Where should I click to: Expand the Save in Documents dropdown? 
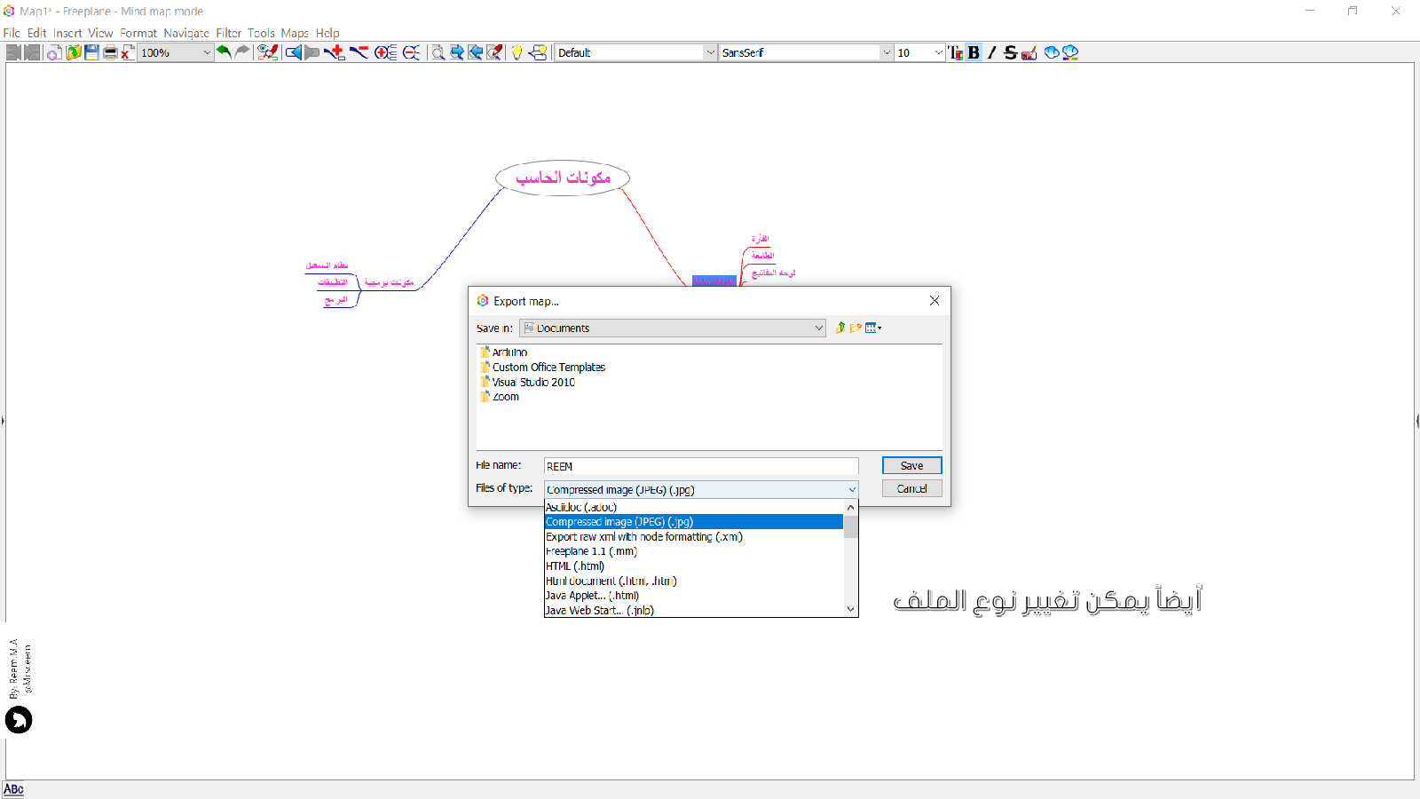[x=818, y=328]
